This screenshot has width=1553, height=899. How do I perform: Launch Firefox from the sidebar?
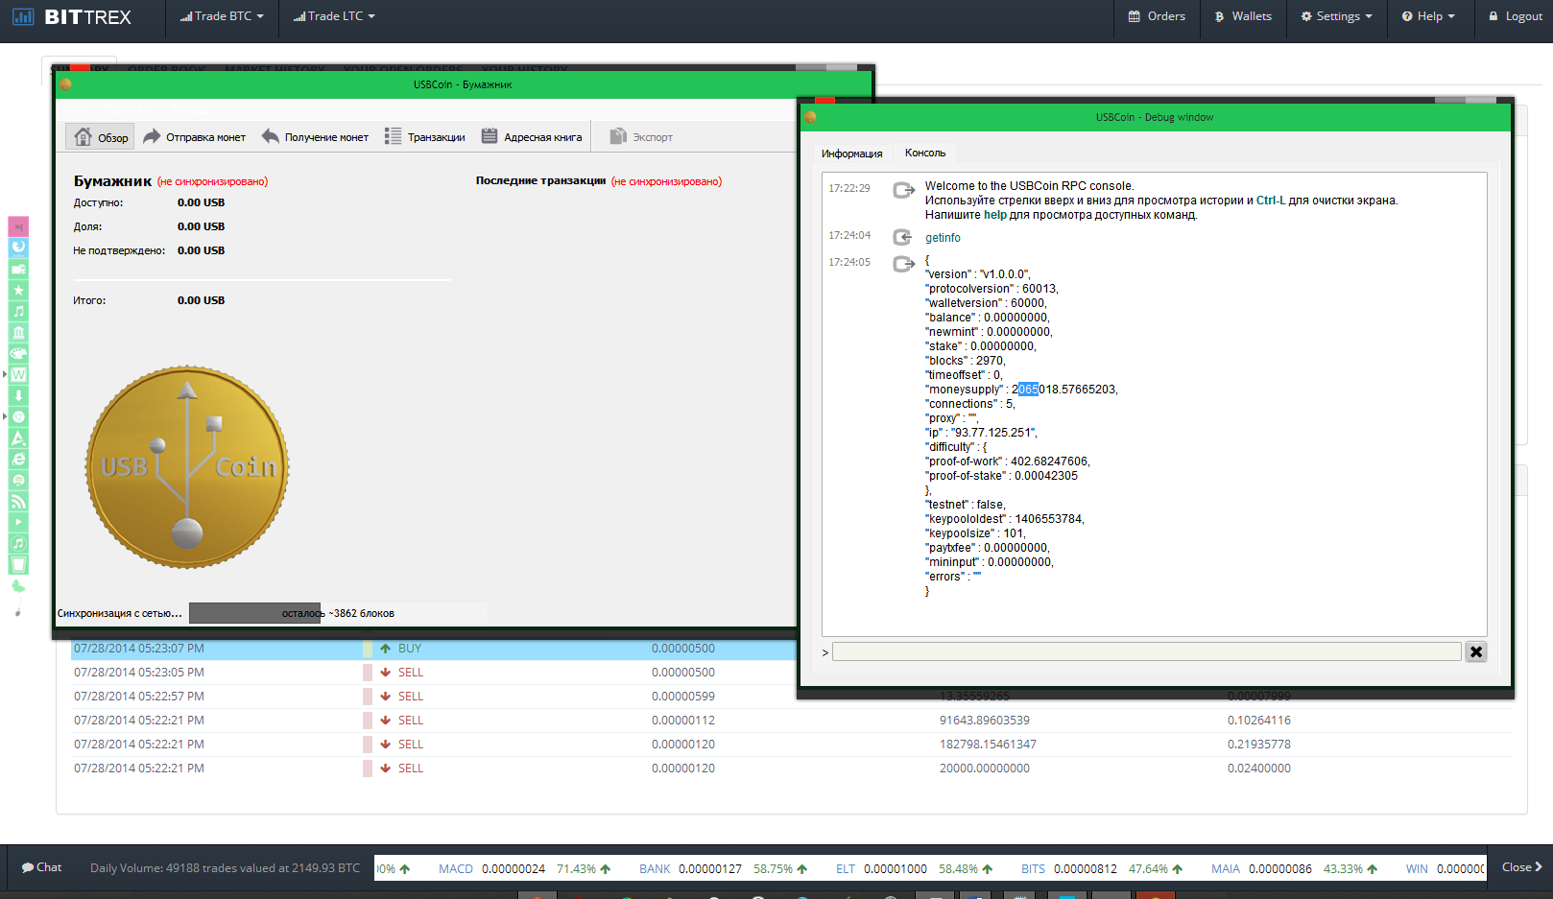[18, 248]
